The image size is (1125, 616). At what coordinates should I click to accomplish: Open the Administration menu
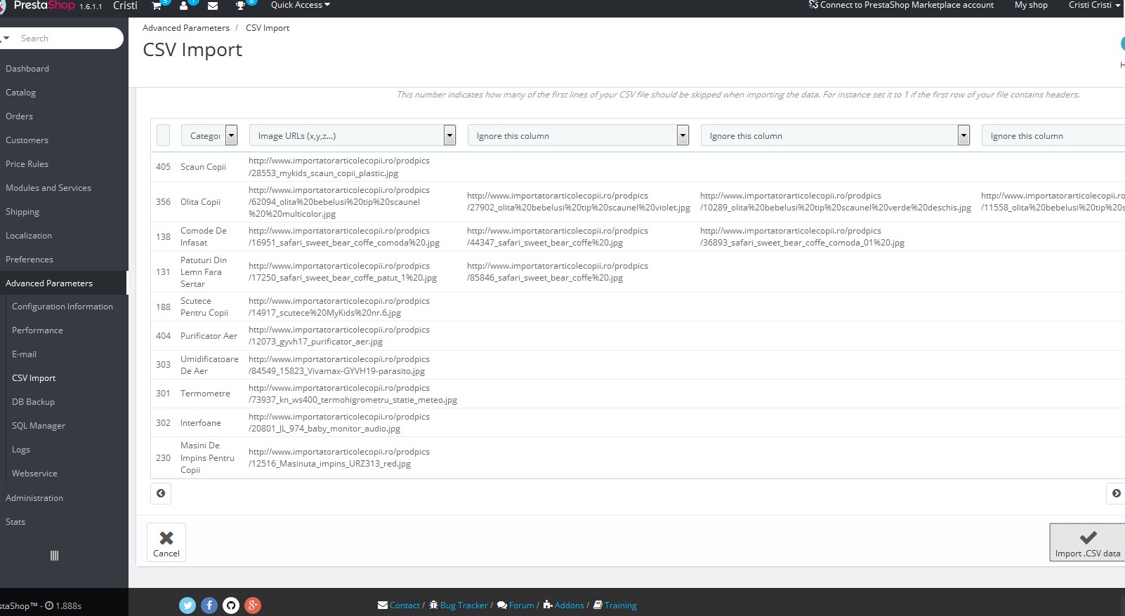click(x=34, y=498)
